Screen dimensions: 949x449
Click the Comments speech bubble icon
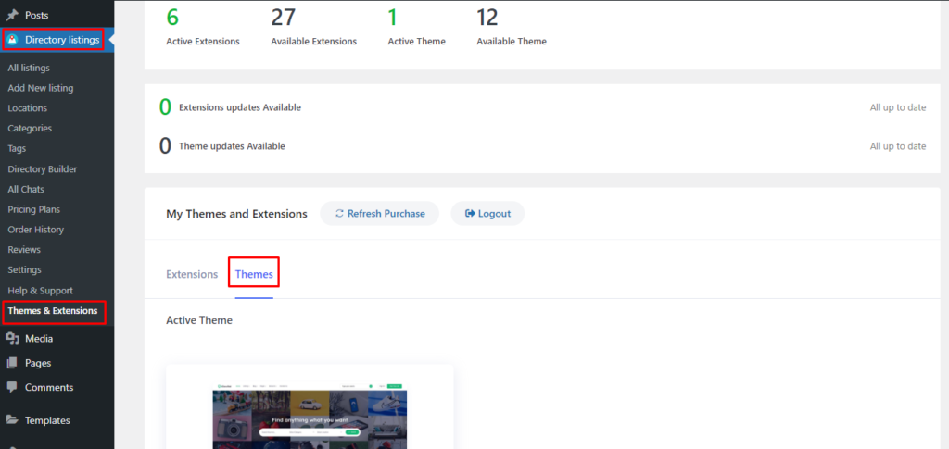pyautogui.click(x=12, y=387)
